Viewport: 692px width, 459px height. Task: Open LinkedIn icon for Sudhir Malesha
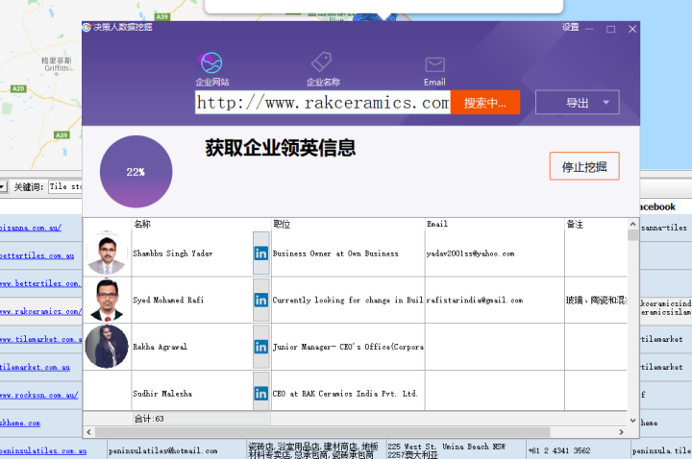(260, 394)
